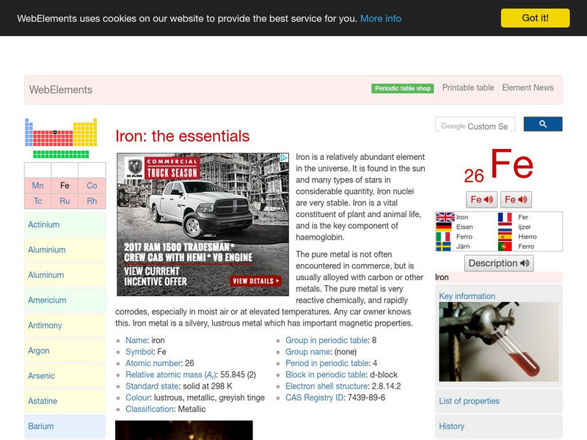Play the Description audio button
Screen dimensions: 587x440
(x=499, y=263)
